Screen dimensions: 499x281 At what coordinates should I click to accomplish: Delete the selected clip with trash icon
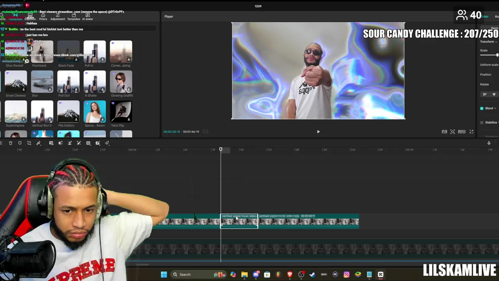point(11,143)
